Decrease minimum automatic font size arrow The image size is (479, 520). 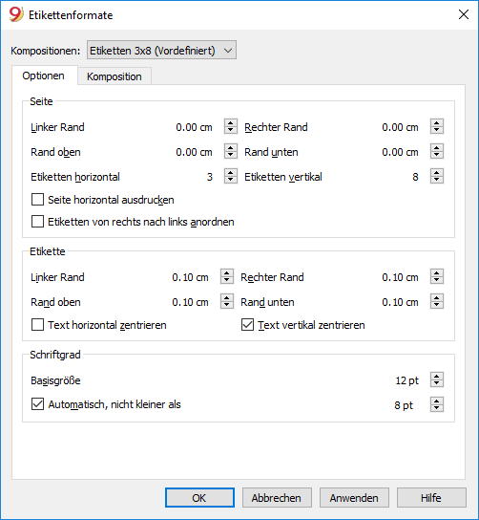tap(437, 408)
